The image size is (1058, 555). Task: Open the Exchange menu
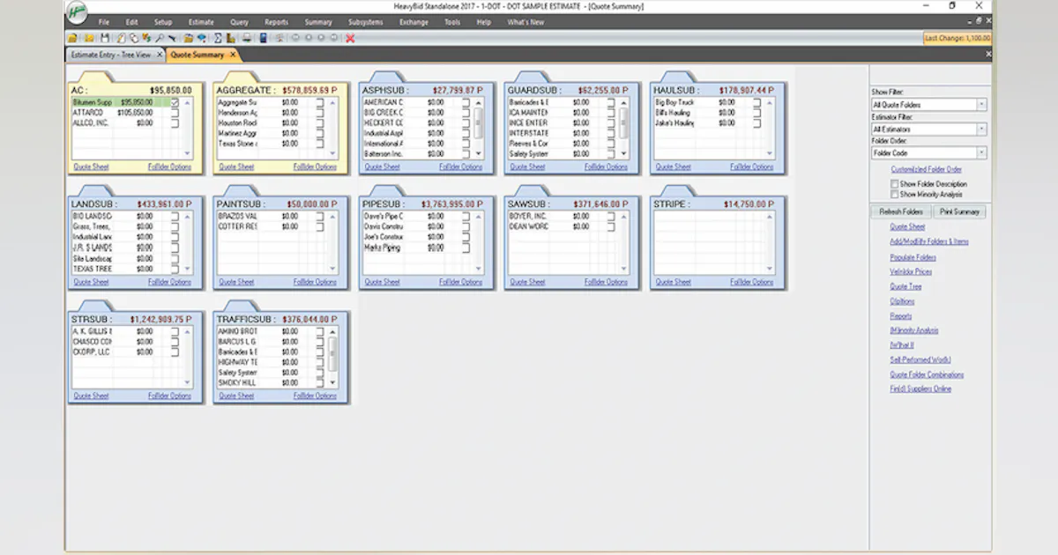click(x=414, y=22)
